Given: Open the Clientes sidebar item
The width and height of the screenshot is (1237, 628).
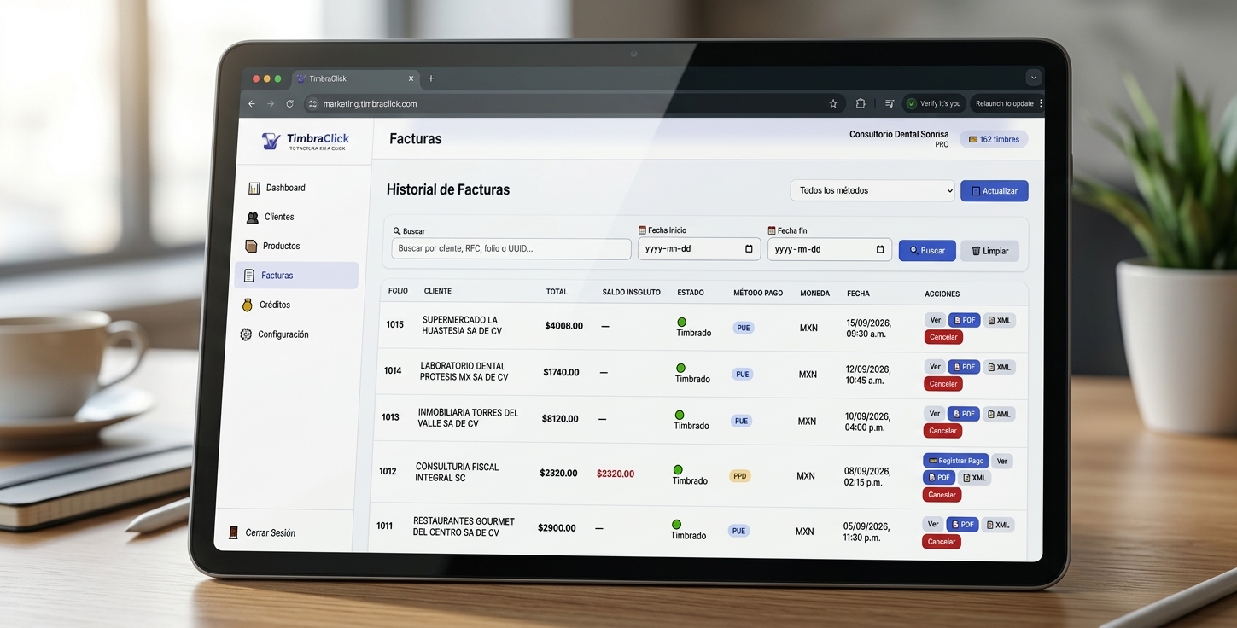Looking at the screenshot, I should 270,217.
